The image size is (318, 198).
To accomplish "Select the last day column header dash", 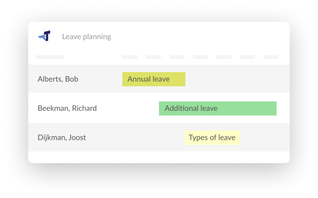I will click(x=271, y=57).
